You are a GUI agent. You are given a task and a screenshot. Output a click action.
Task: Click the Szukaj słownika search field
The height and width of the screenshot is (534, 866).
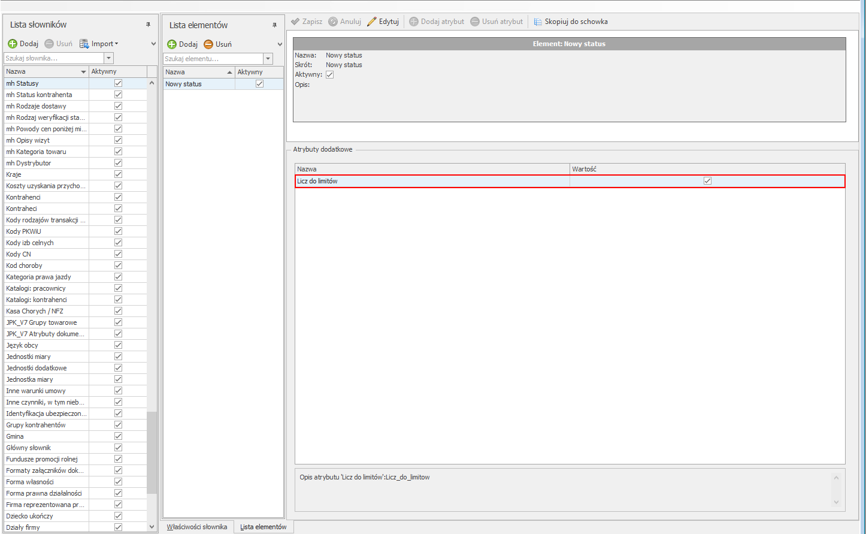click(x=54, y=58)
